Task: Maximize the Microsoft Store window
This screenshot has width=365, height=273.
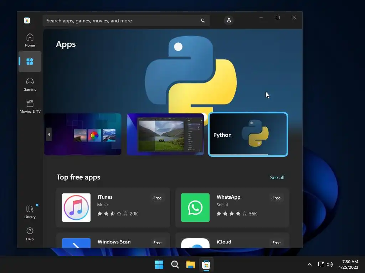Action: (x=277, y=17)
